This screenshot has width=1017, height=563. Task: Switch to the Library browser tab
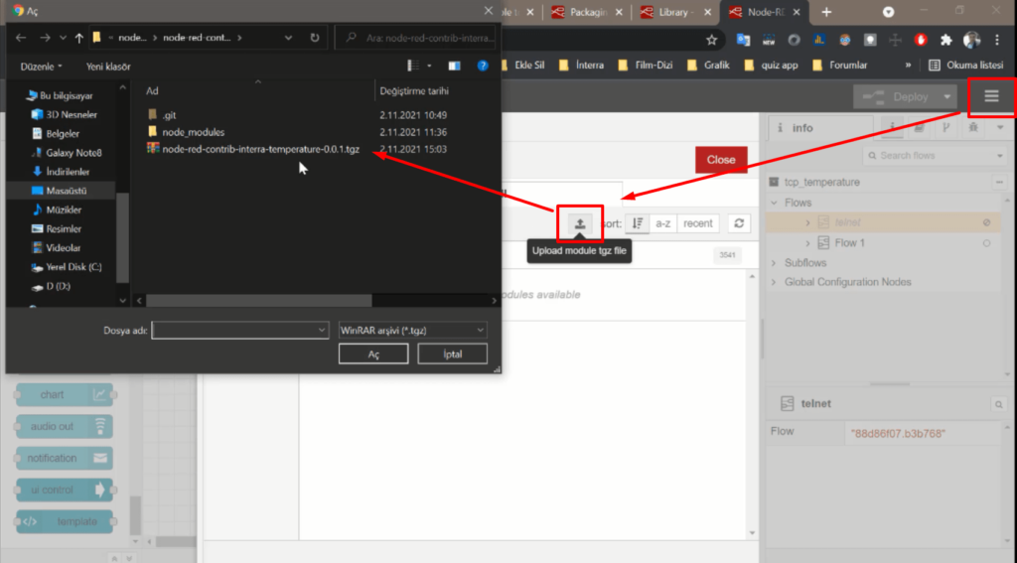pos(675,12)
